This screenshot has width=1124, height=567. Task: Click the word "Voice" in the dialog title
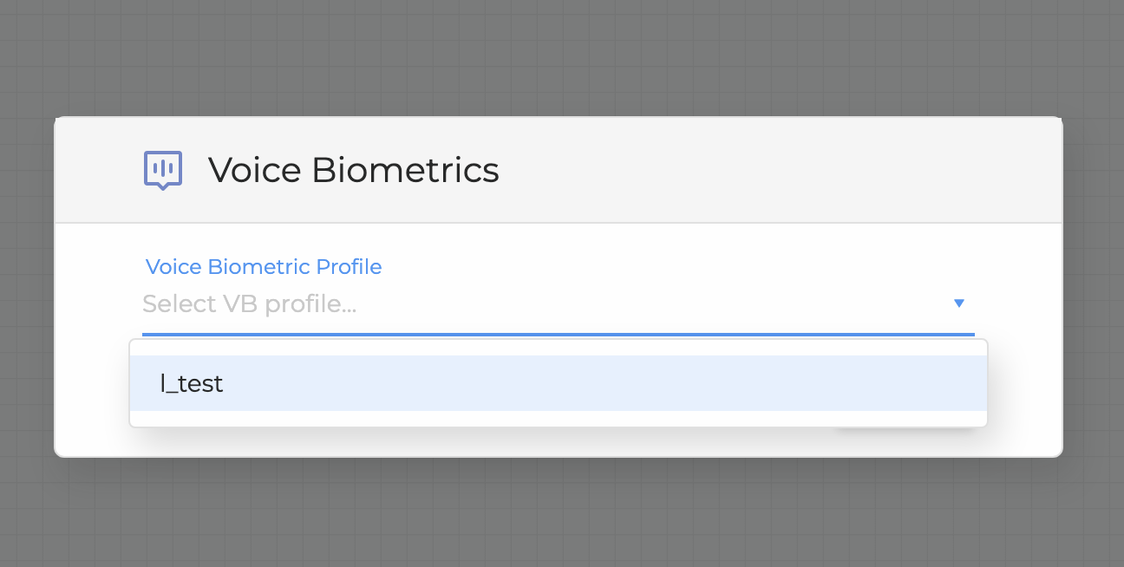255,170
